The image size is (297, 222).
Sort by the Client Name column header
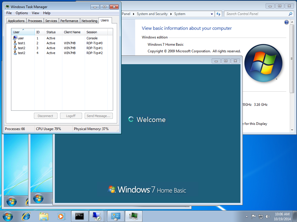tap(73, 32)
